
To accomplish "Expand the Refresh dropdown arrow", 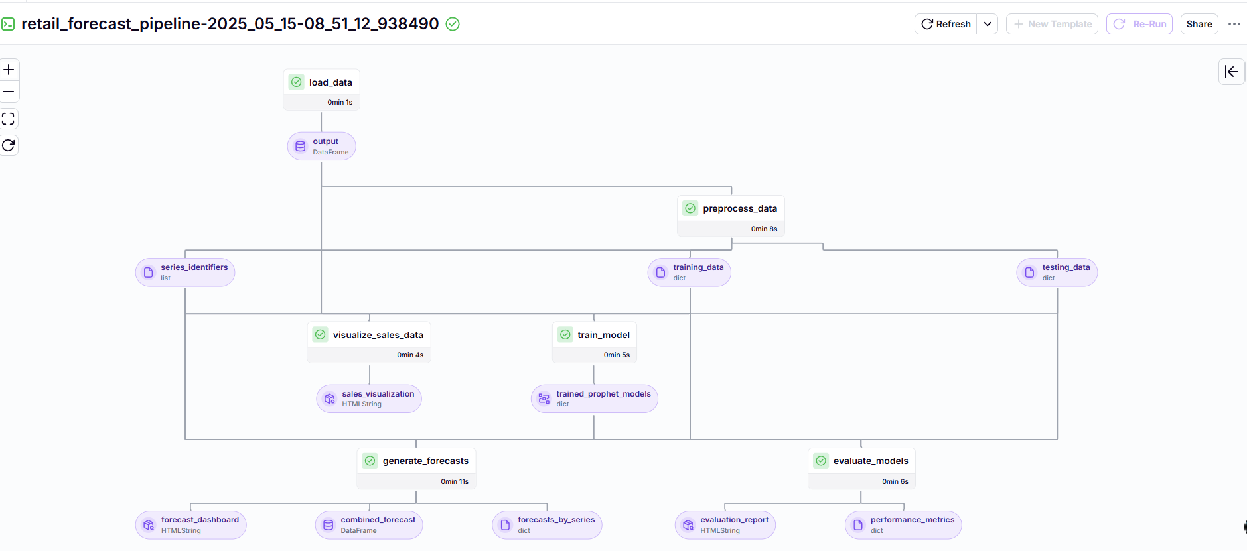I will click(988, 24).
